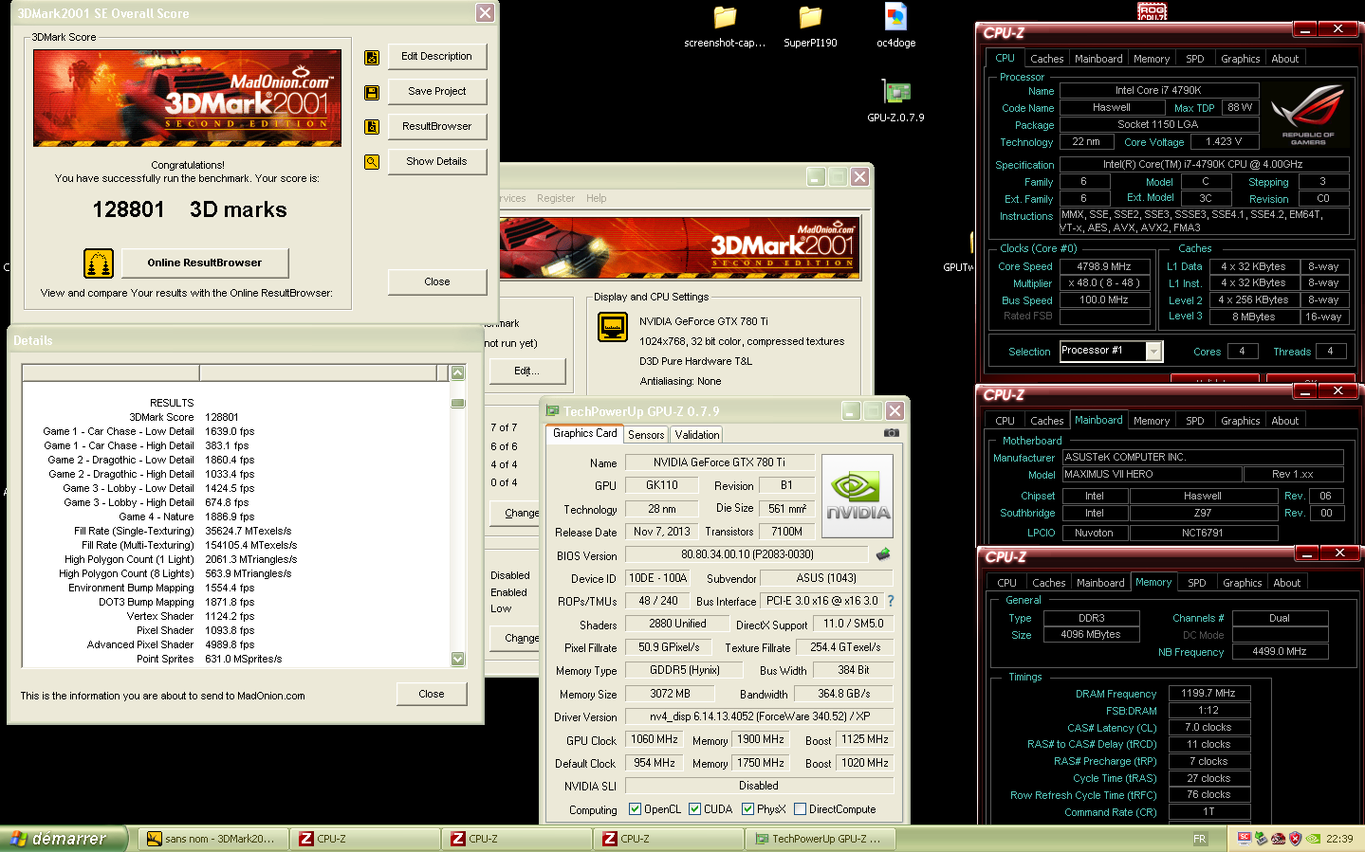The height and width of the screenshot is (852, 1365).
Task: Click the display monitor icon in 3DMark settings
Action: [x=613, y=327]
